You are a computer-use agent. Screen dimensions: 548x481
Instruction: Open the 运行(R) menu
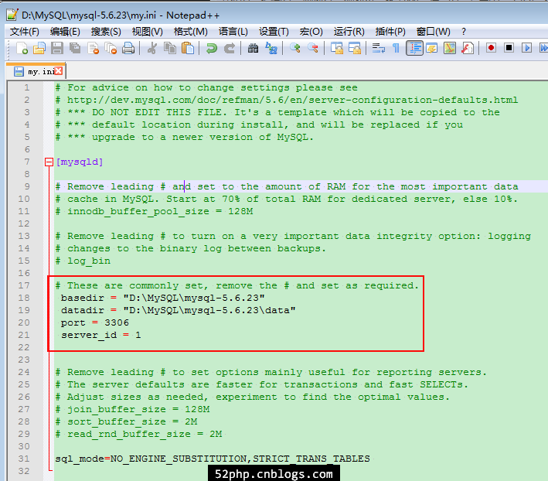(x=349, y=32)
